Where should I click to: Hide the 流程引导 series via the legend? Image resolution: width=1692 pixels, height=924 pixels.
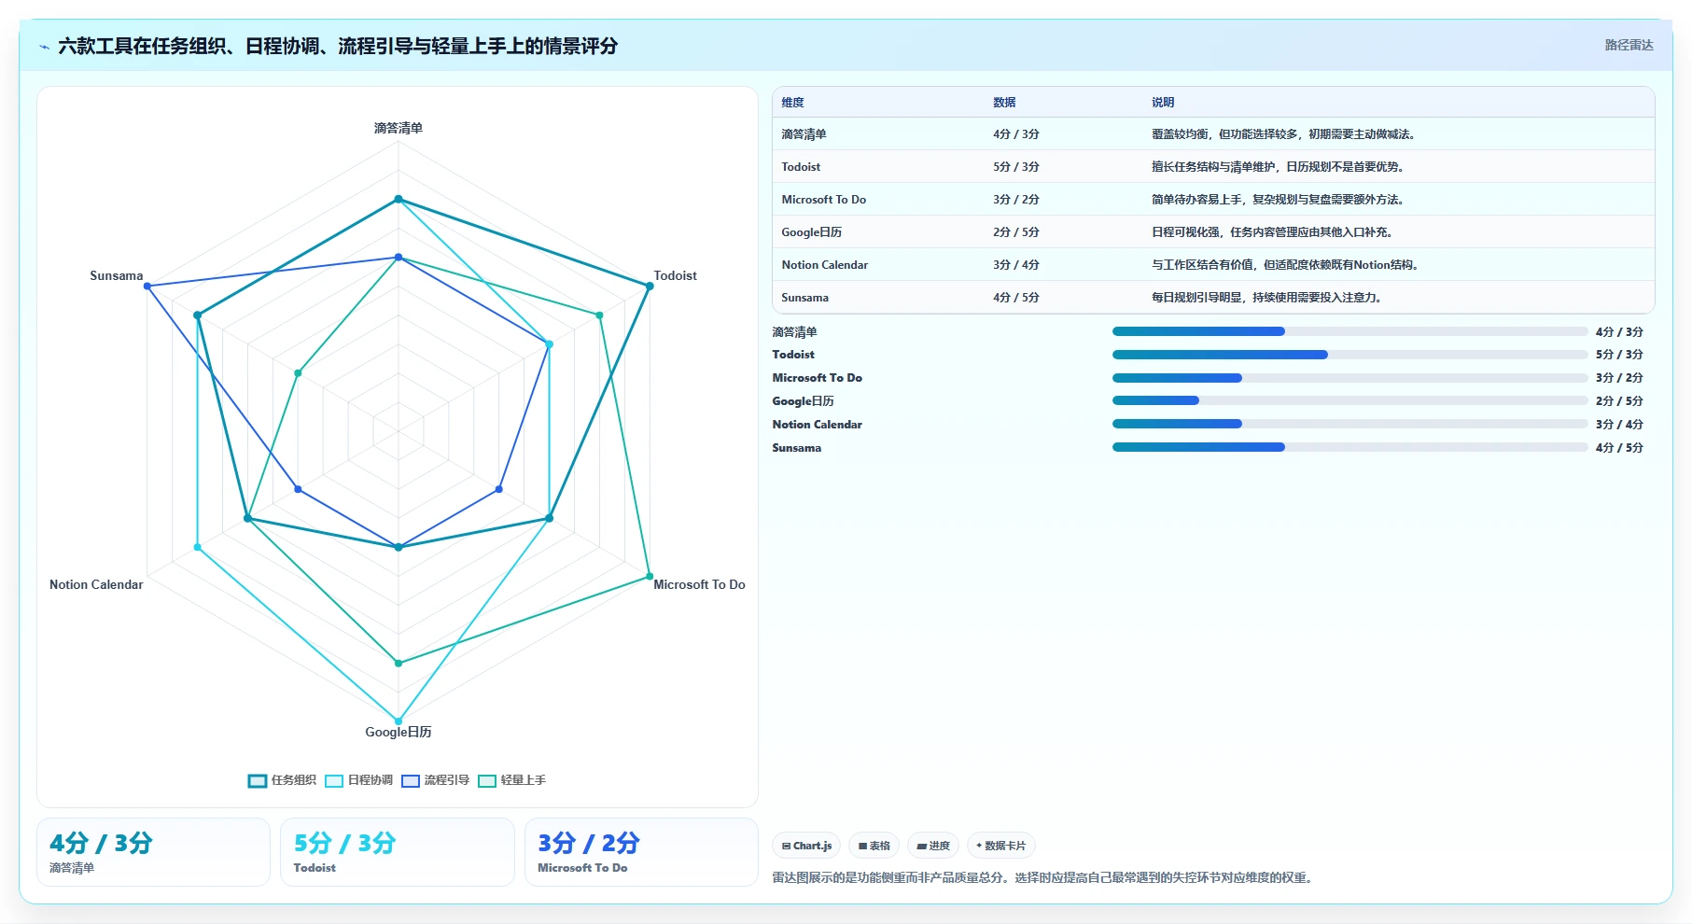[435, 780]
